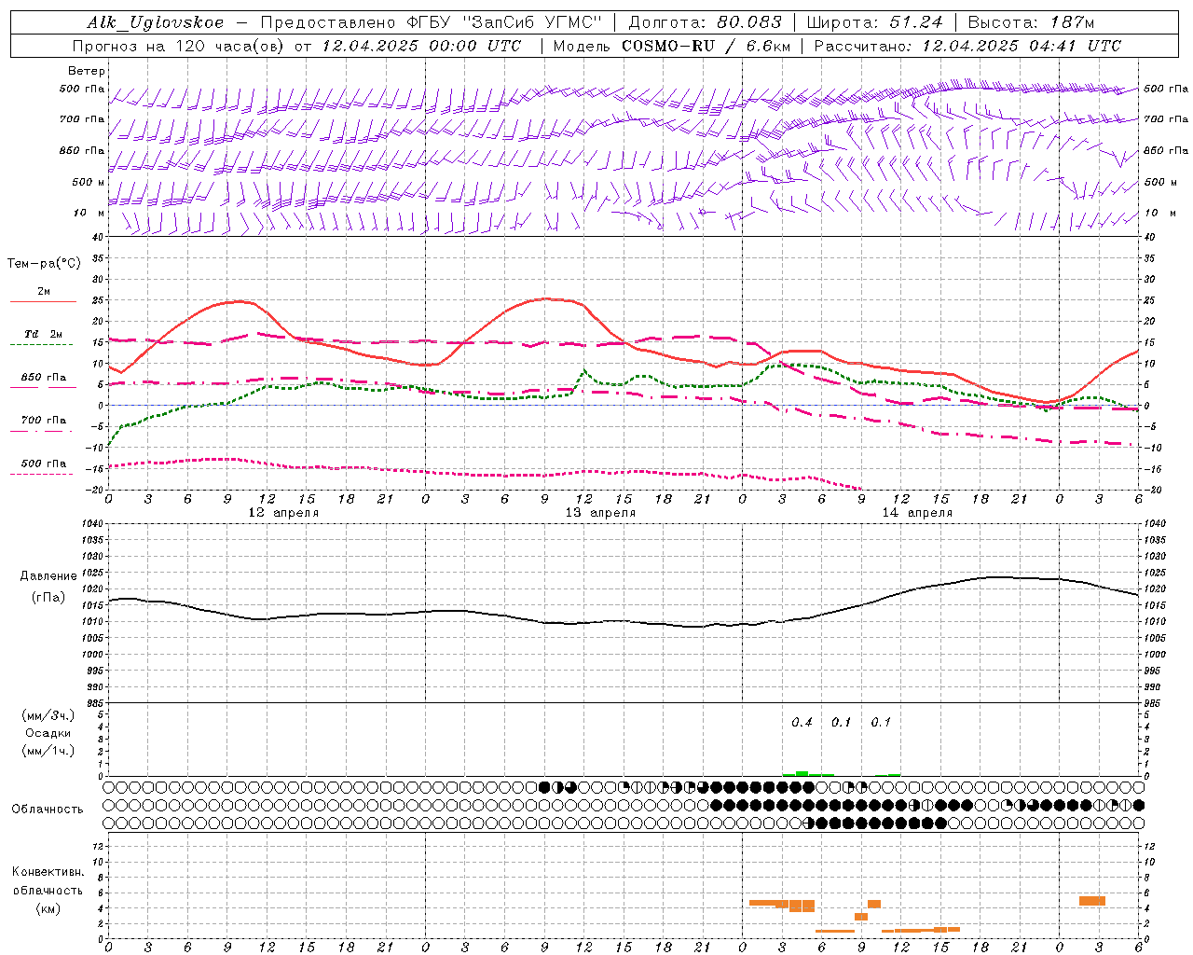Click the 14 апреля date label
1193x955 pixels.
coord(917,513)
